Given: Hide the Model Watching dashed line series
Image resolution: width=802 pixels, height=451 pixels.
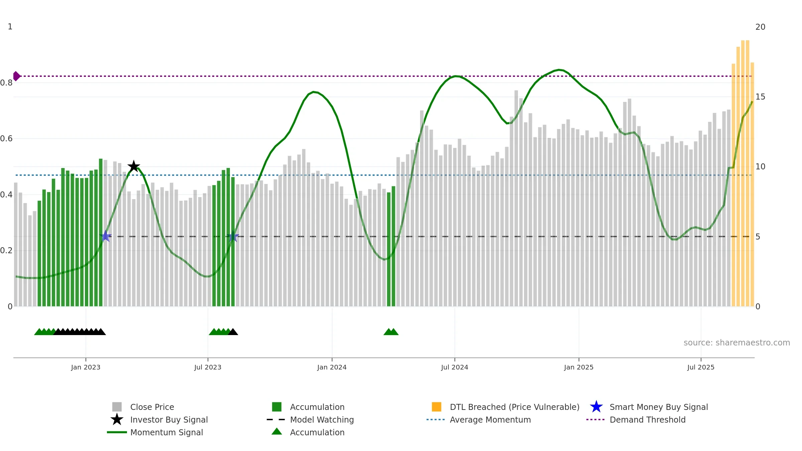Looking at the screenshot, I should 310,420.
